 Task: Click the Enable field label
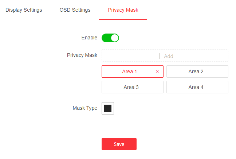coord(89,38)
